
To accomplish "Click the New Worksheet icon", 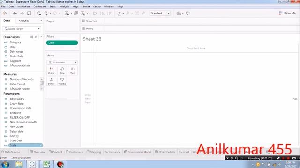I will 67,13.
